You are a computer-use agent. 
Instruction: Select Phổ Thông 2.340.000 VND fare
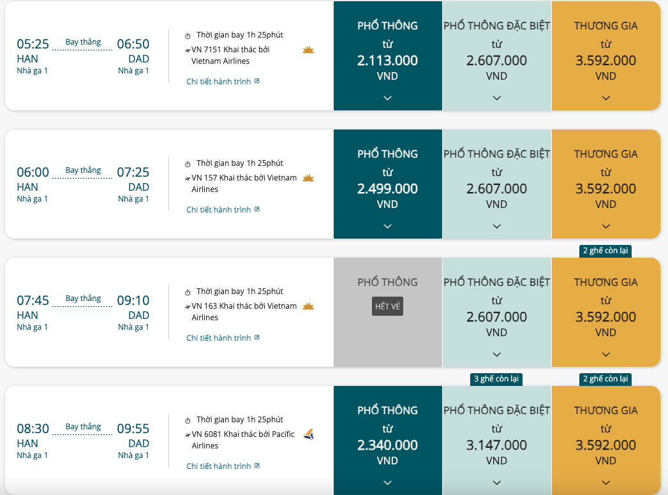pos(388,441)
